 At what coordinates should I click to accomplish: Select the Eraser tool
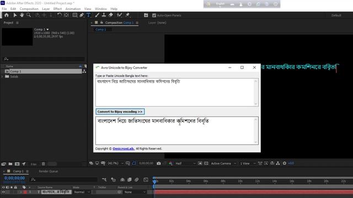111,15
